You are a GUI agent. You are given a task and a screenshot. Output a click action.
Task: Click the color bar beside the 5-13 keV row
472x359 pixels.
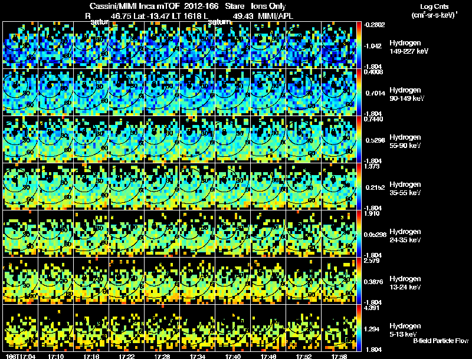[x=359, y=328]
